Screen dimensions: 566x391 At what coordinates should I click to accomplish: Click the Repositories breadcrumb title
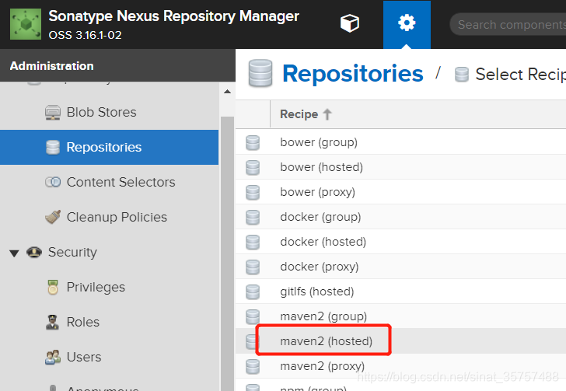[x=353, y=74]
